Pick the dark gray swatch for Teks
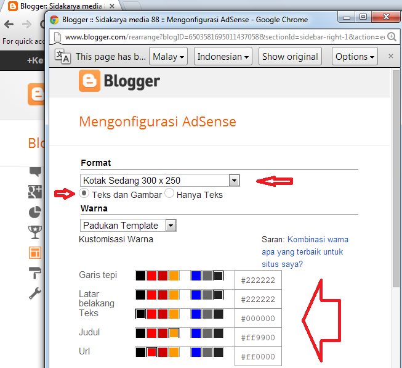Image resolution: width=402 pixels, height=368 pixels. 218,314
